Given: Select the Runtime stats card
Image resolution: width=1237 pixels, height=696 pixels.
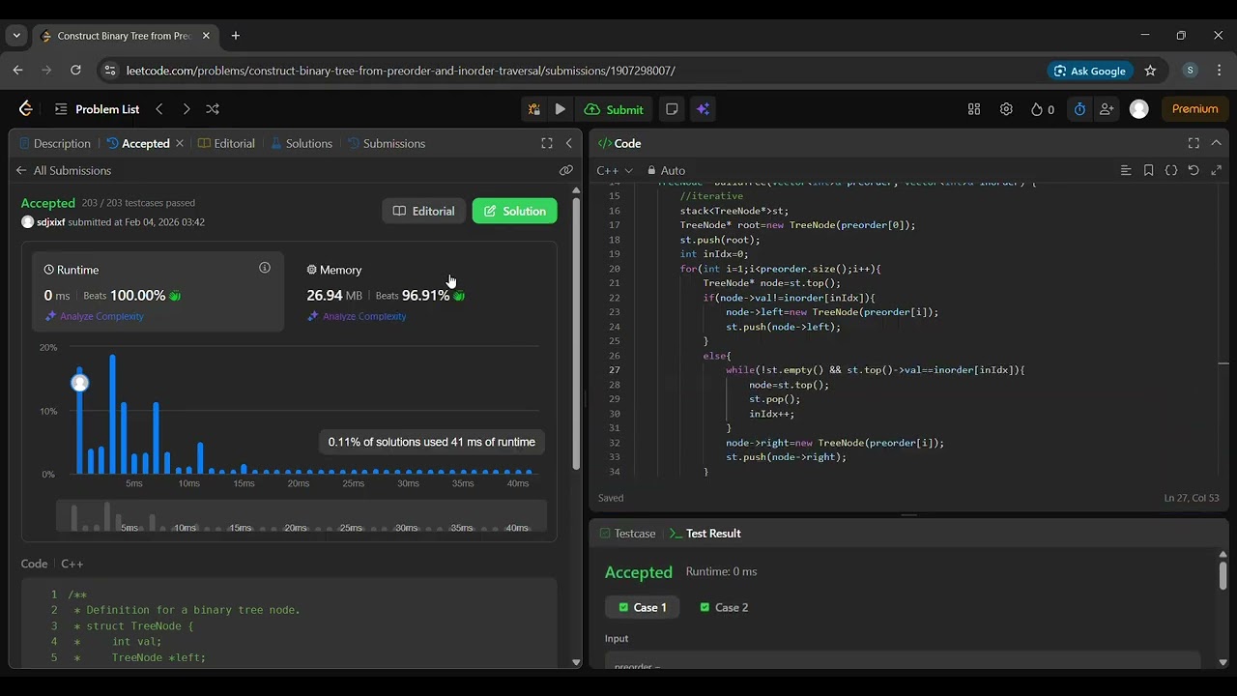Looking at the screenshot, I should coord(158,291).
